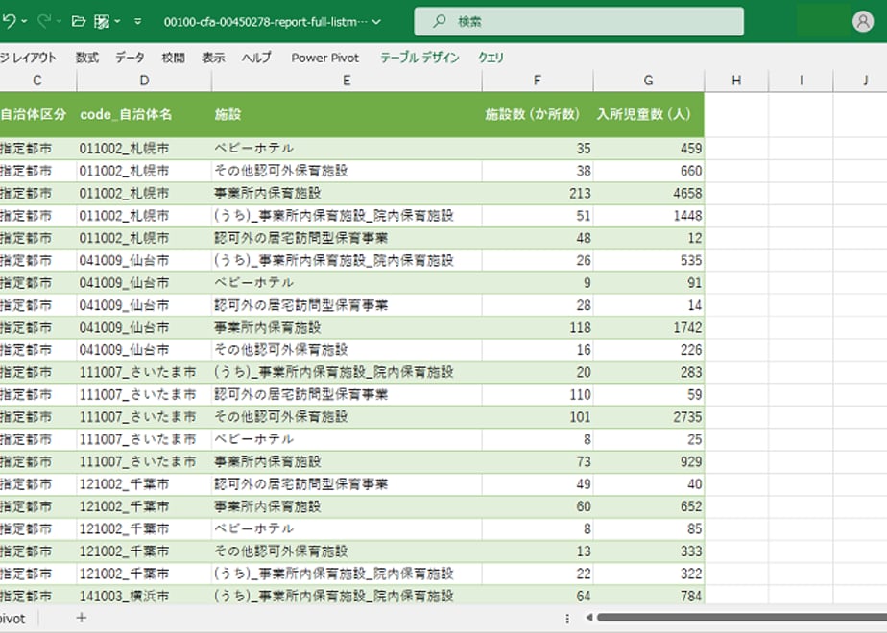
Task: Select 111007_さいたま市 ベビーホテル cell
Action: [x=347, y=439]
